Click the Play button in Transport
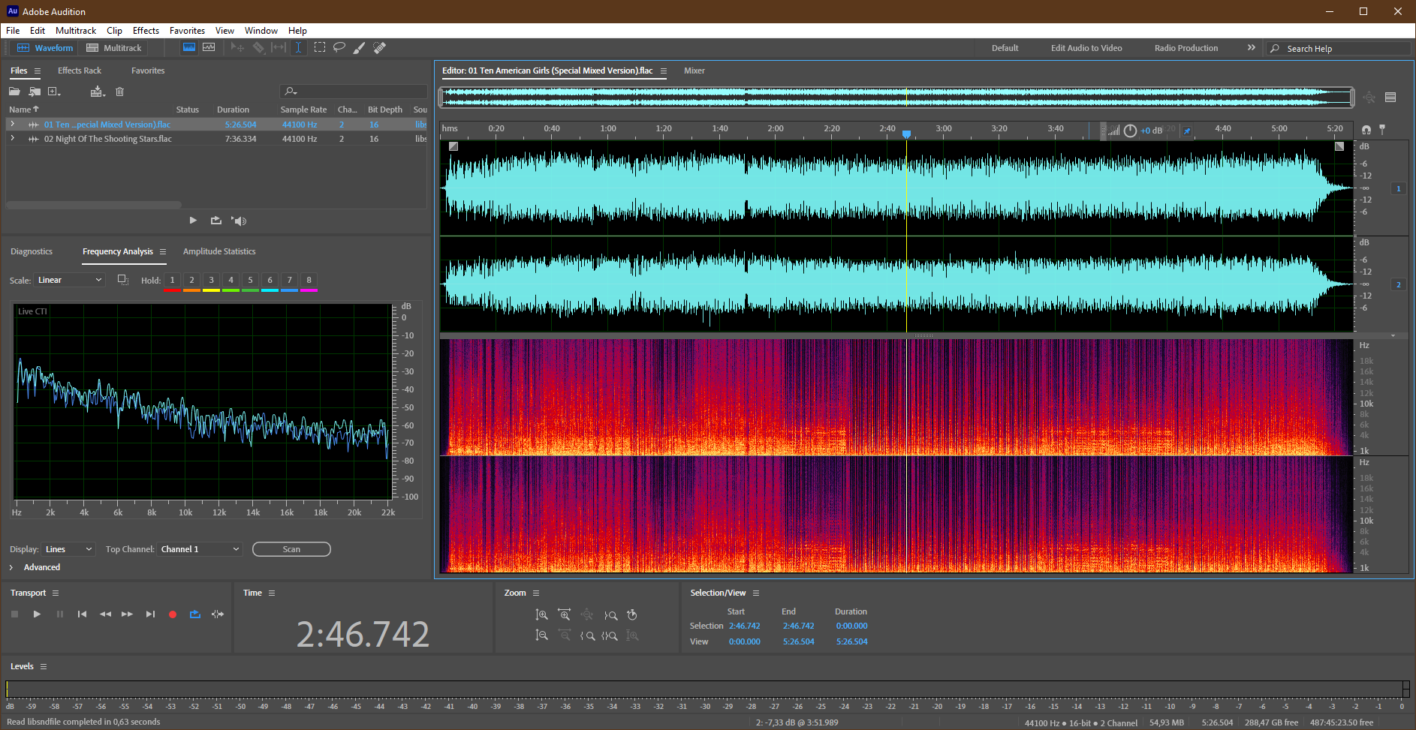Viewport: 1416px width, 730px height. coord(37,614)
